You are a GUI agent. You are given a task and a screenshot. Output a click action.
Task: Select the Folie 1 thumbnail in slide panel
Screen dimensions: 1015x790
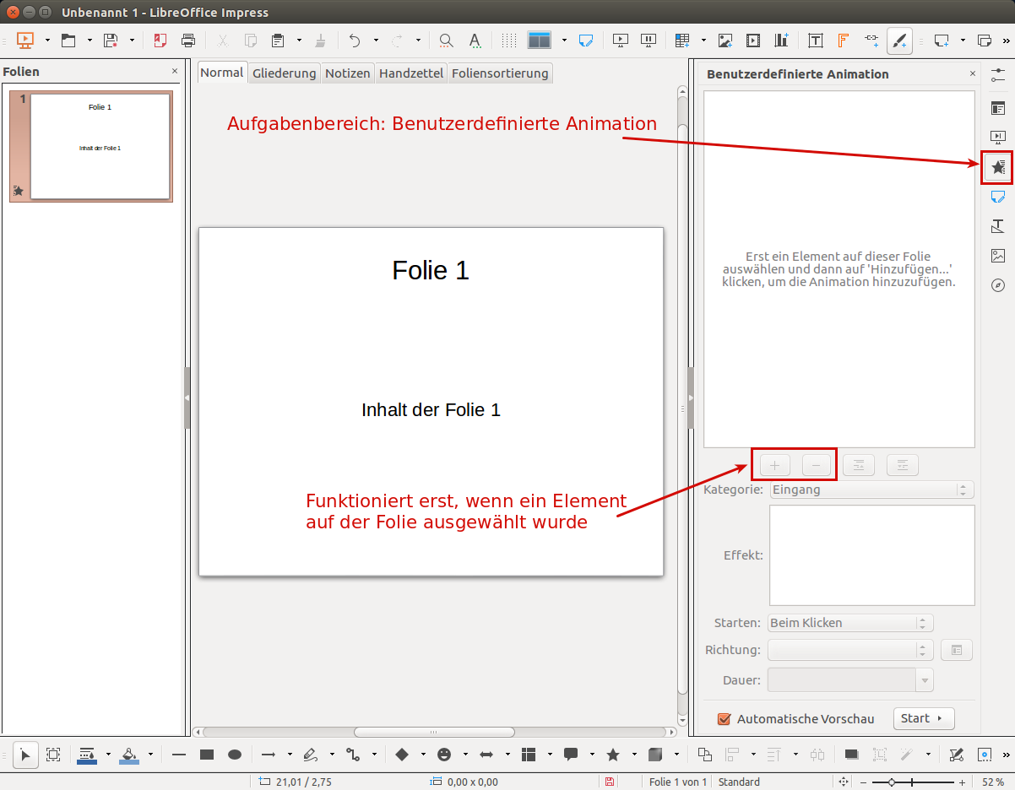[x=100, y=146]
